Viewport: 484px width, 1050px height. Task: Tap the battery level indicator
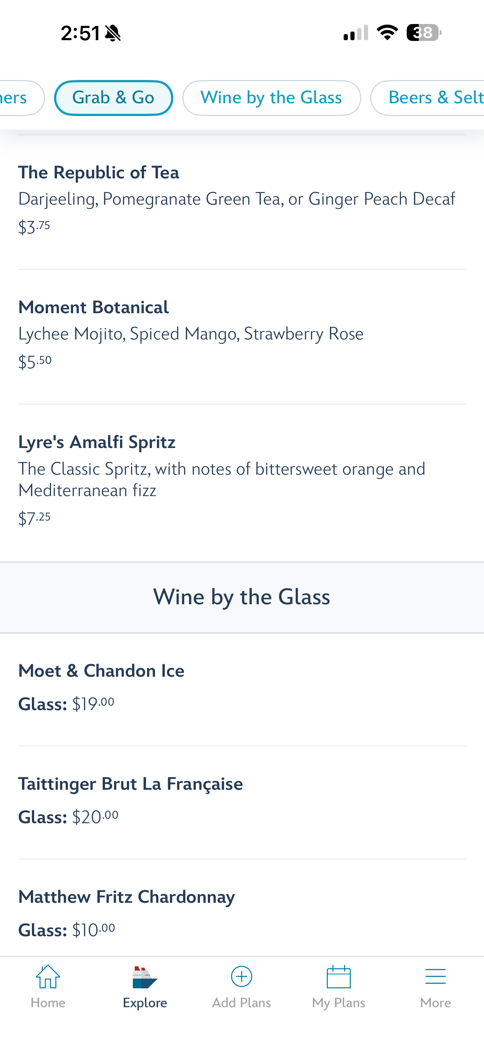click(424, 33)
